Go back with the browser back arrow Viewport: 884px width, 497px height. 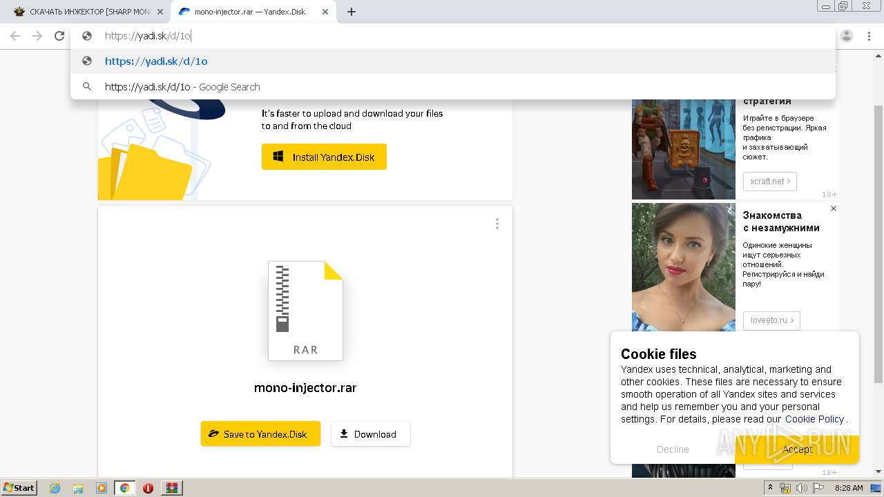15,36
